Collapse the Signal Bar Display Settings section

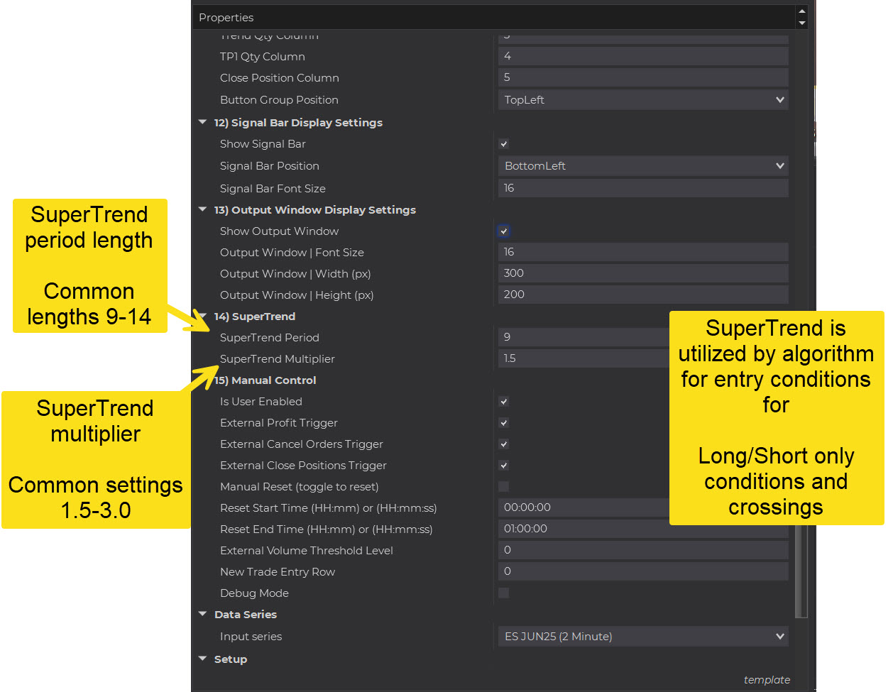[203, 123]
